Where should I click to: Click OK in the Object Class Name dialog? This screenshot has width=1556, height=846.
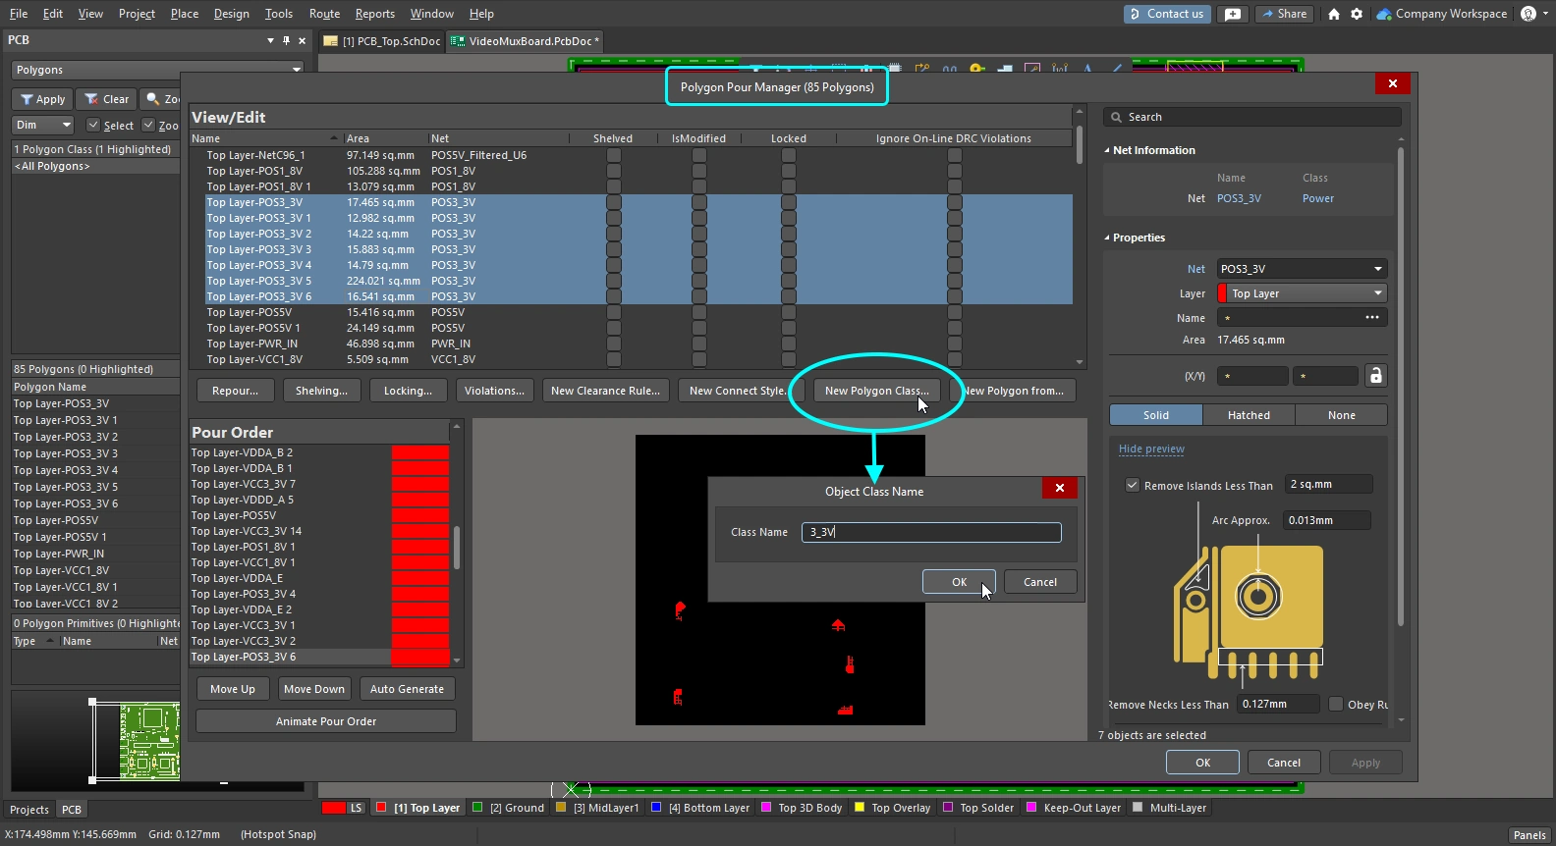point(959,582)
